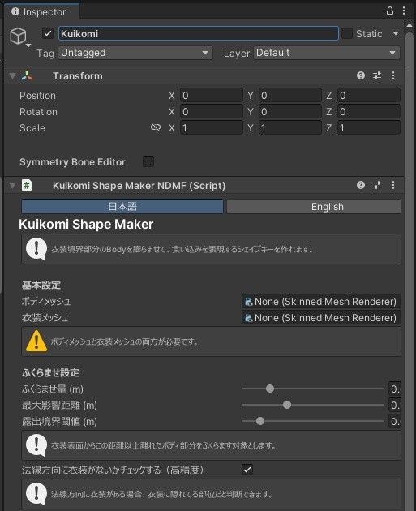
Task: Click the Position label
Action: point(37,96)
